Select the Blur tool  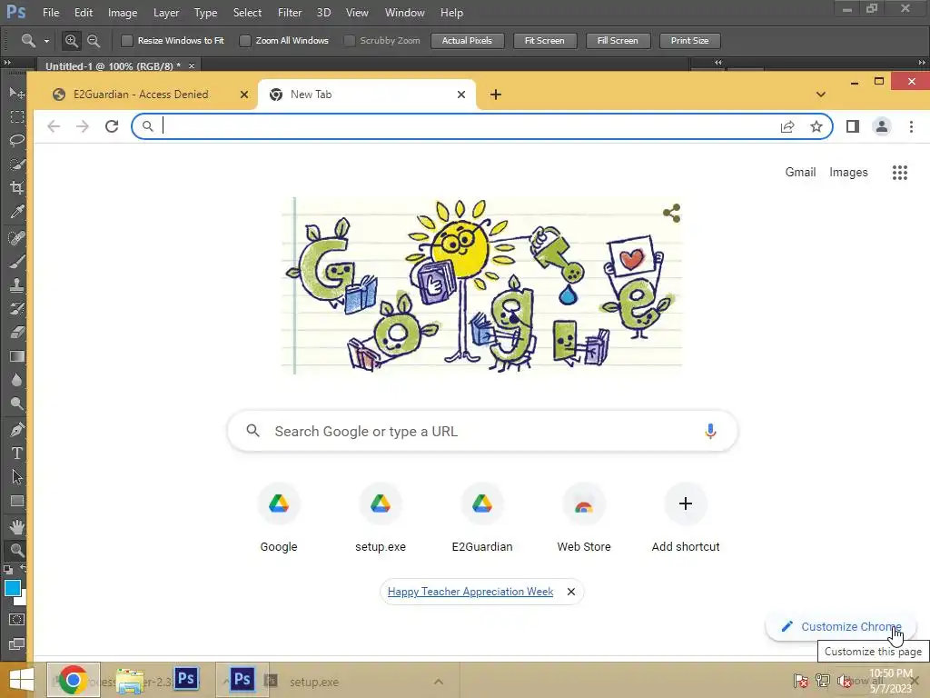tap(16, 380)
